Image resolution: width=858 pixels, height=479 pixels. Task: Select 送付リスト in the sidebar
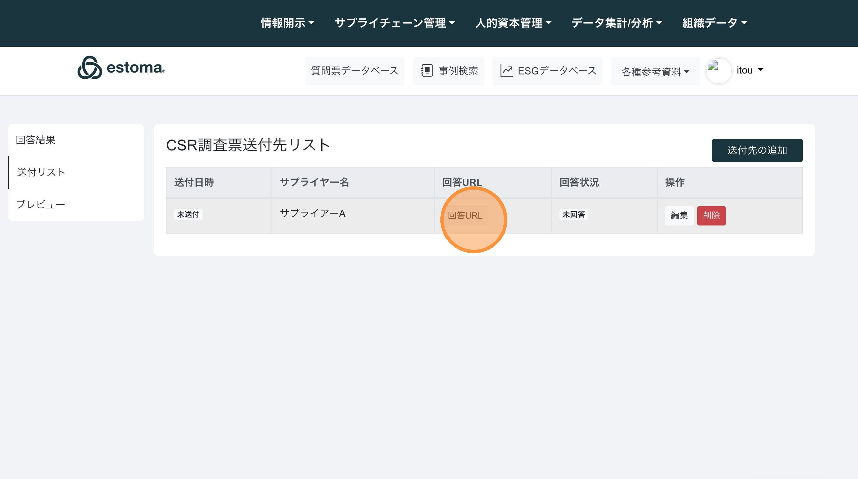(41, 172)
